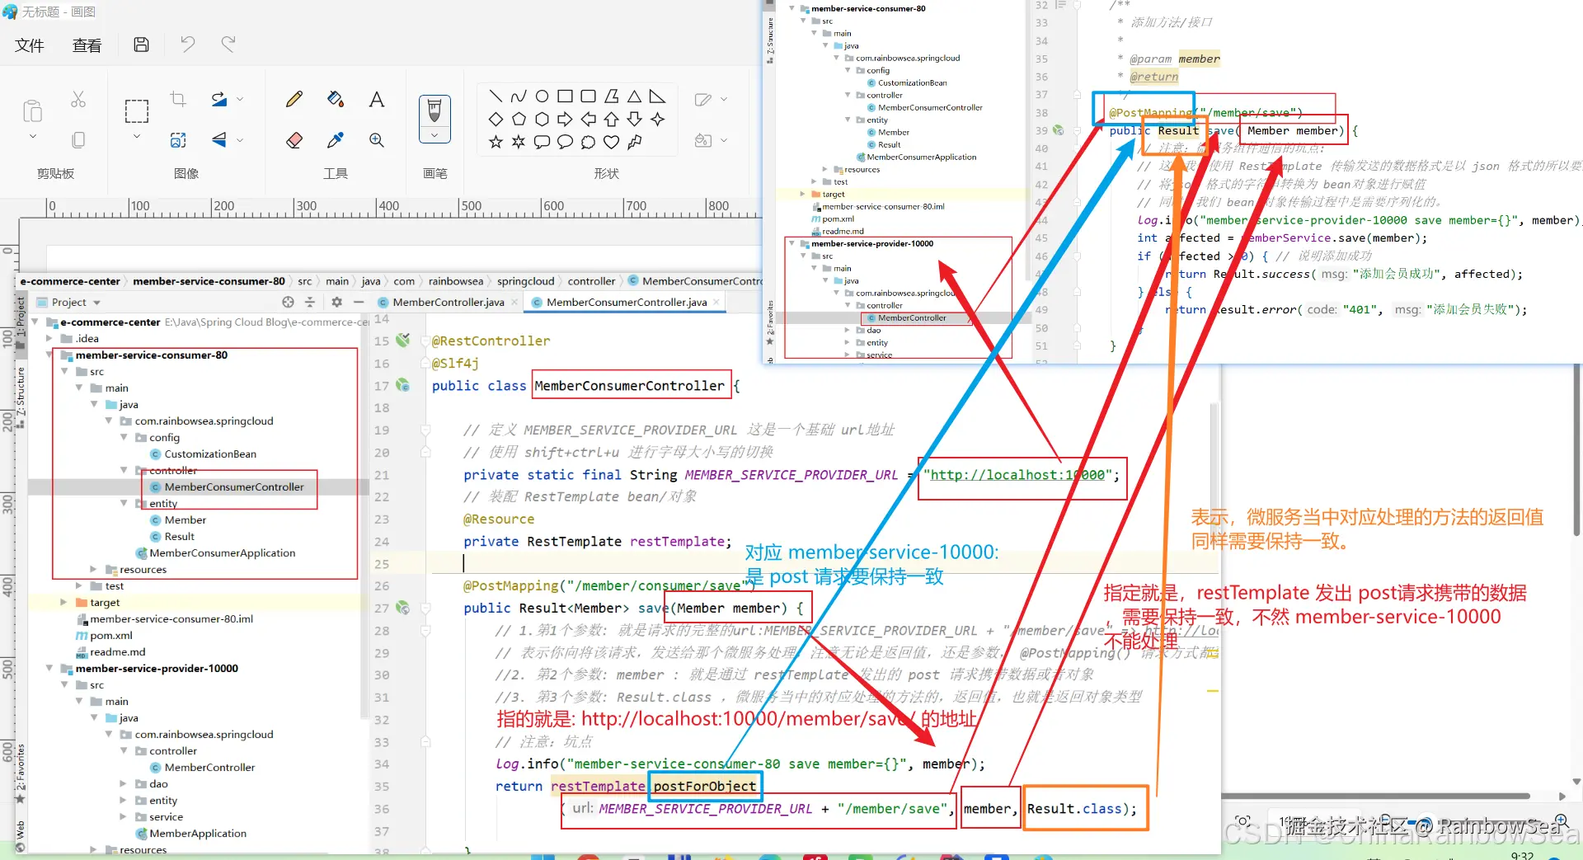
Task: Expand the target folder in the large tree
Action: [x=64, y=603]
